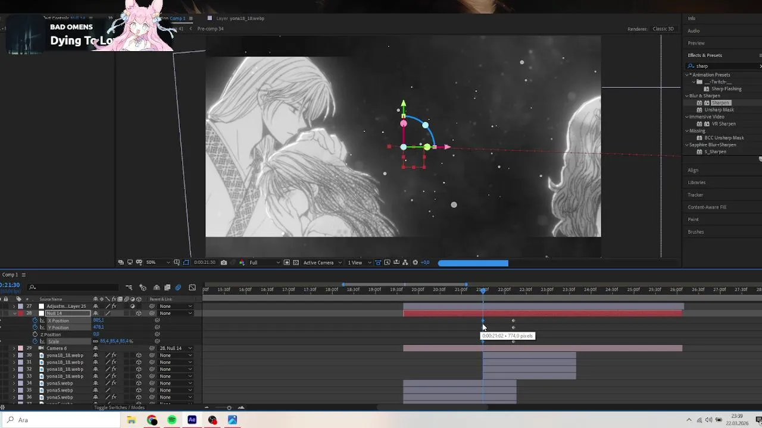Screen dimensions: 762x428
Task: Toggle Y Position stopwatch
Action: tap(35, 328)
